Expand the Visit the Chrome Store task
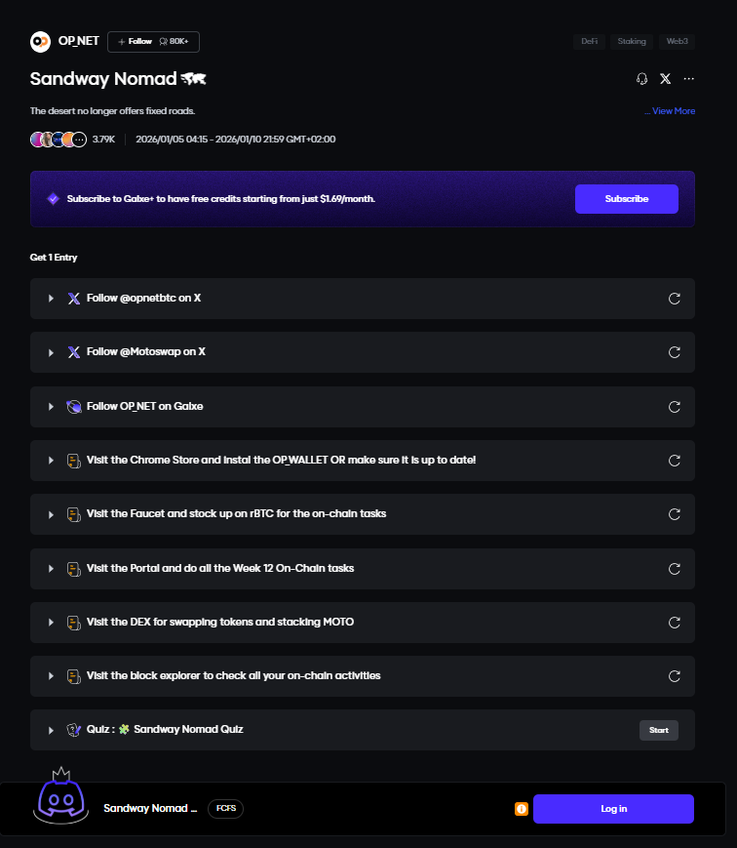This screenshot has width=737, height=848. [52, 461]
